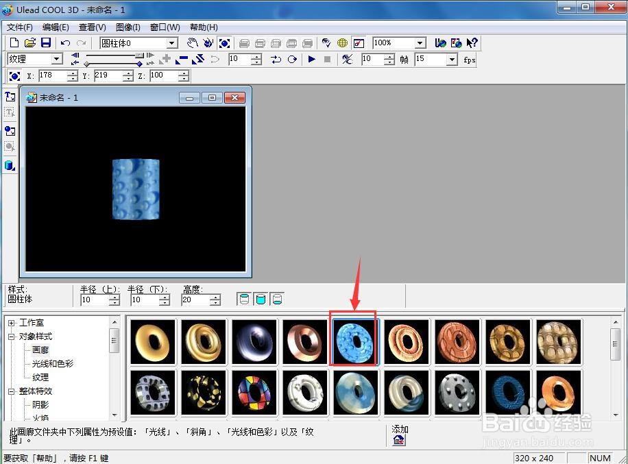Open the zoom percentage 100% dropdown
The width and height of the screenshot is (628, 464).
[x=420, y=43]
